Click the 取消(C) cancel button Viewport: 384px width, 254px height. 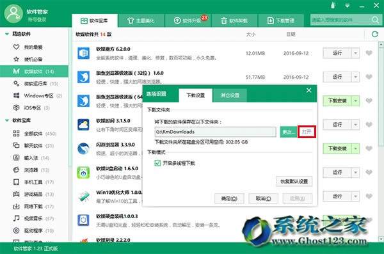263,198
